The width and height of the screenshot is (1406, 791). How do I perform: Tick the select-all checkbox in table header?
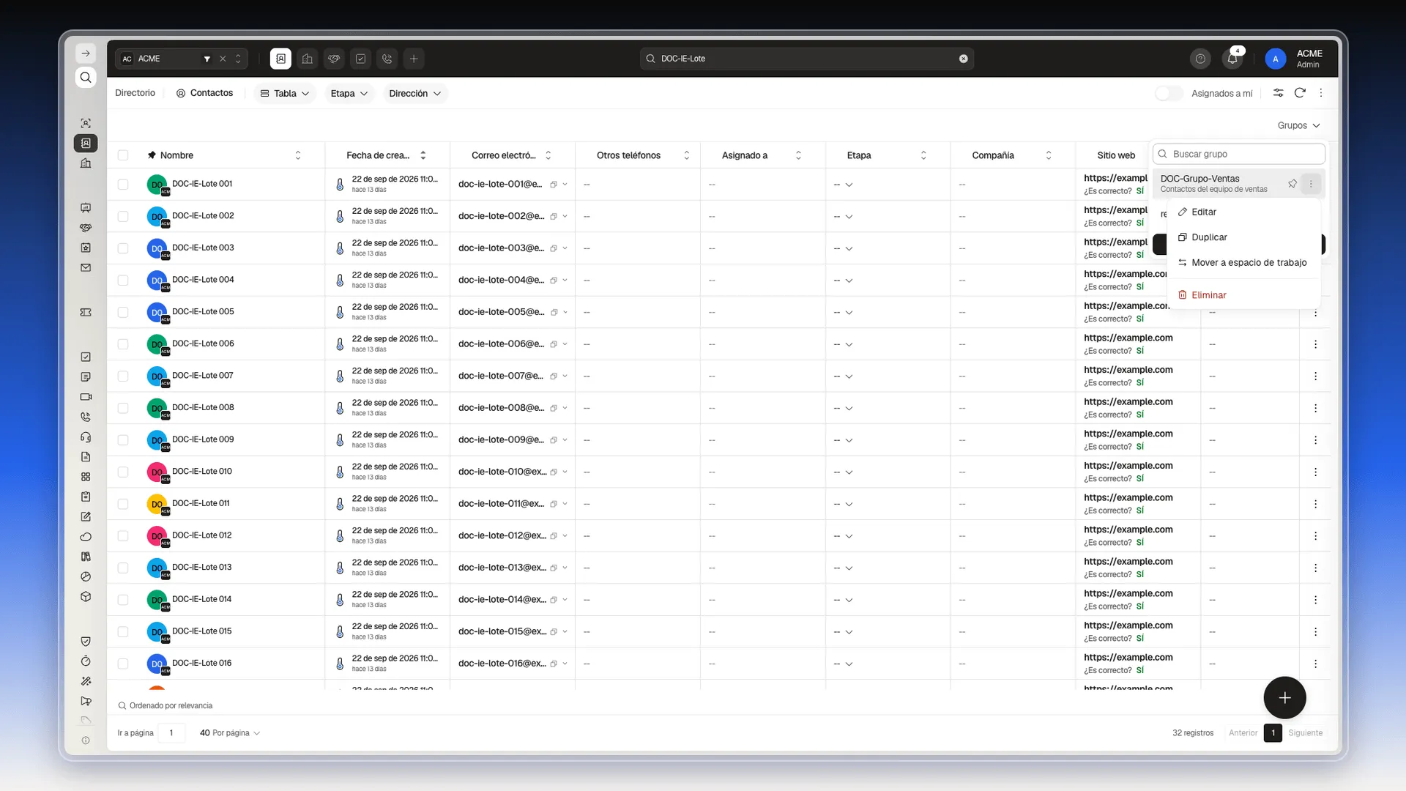coord(123,155)
